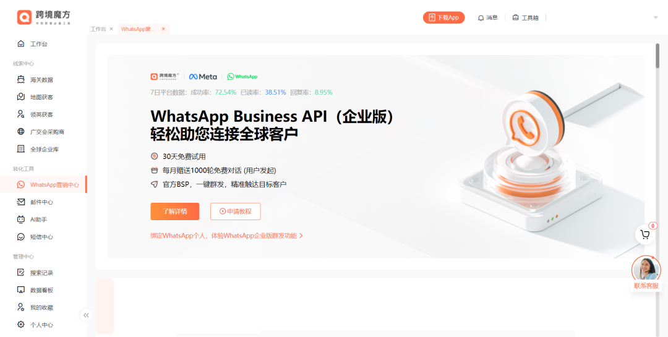Open 海关数据 ship icon
Image resolution: width=668 pixels, height=337 pixels.
[x=21, y=79]
